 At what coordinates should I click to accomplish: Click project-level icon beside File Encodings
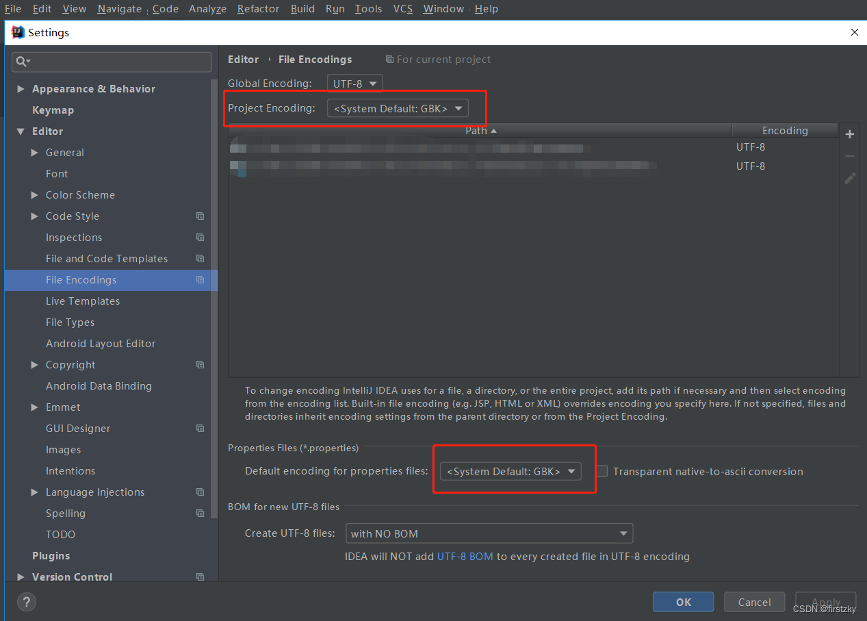pos(200,280)
